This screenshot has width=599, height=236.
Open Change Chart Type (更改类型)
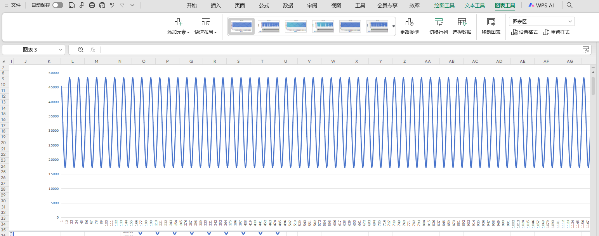click(x=409, y=26)
